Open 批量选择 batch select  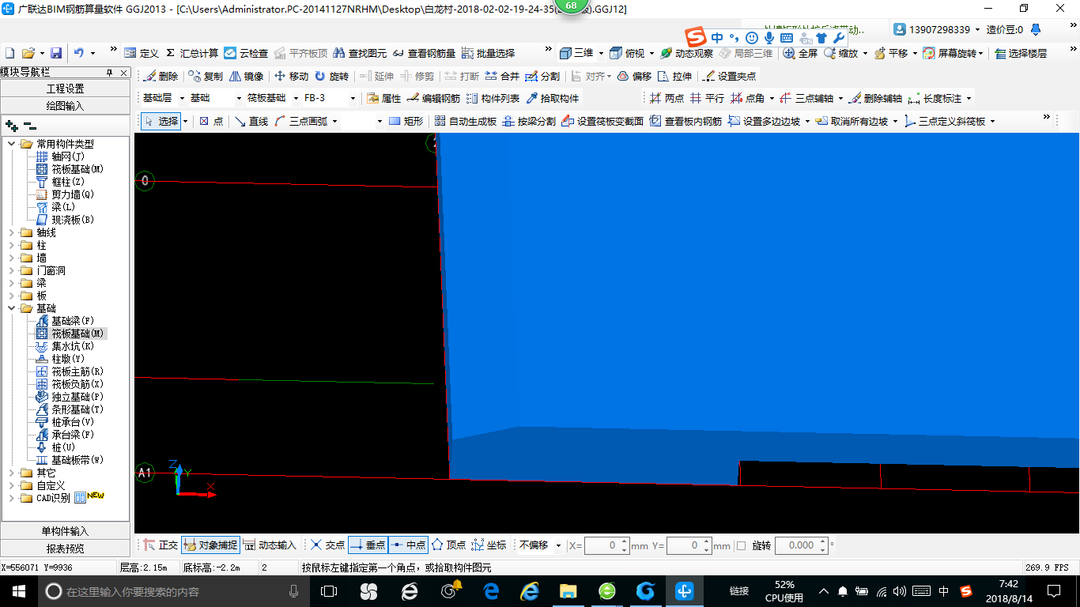tap(488, 53)
